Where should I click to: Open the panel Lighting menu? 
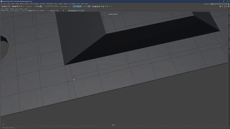(12, 9)
